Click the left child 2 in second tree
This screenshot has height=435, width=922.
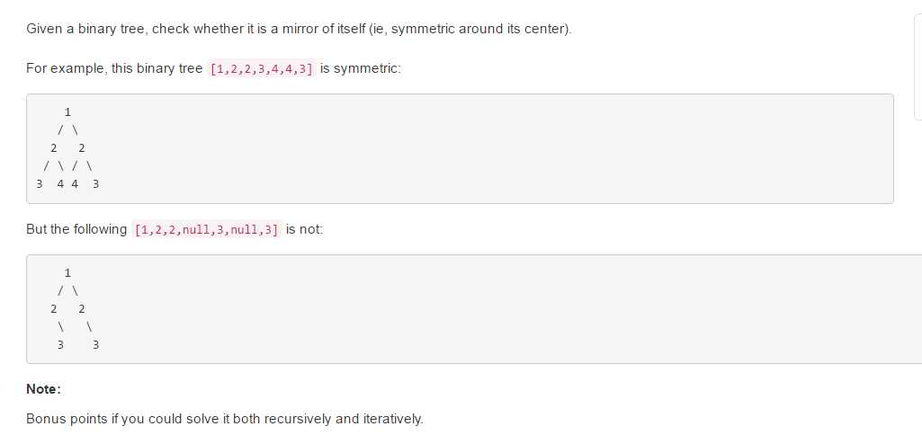[53, 308]
